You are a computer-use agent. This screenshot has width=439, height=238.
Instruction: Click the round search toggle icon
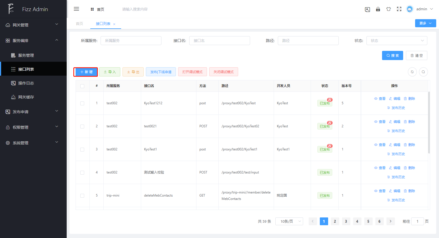click(x=423, y=72)
